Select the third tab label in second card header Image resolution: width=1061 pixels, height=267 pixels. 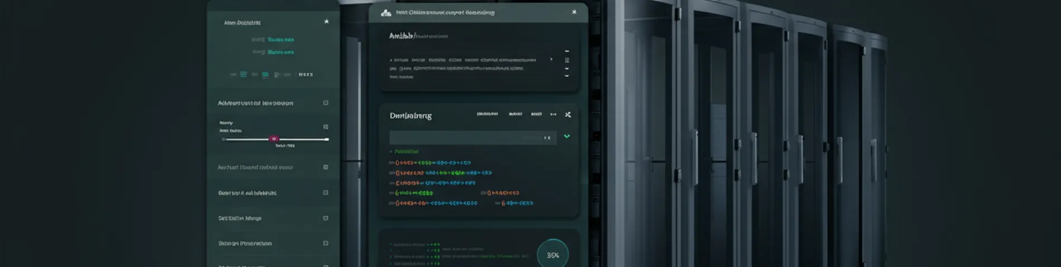click(536, 114)
